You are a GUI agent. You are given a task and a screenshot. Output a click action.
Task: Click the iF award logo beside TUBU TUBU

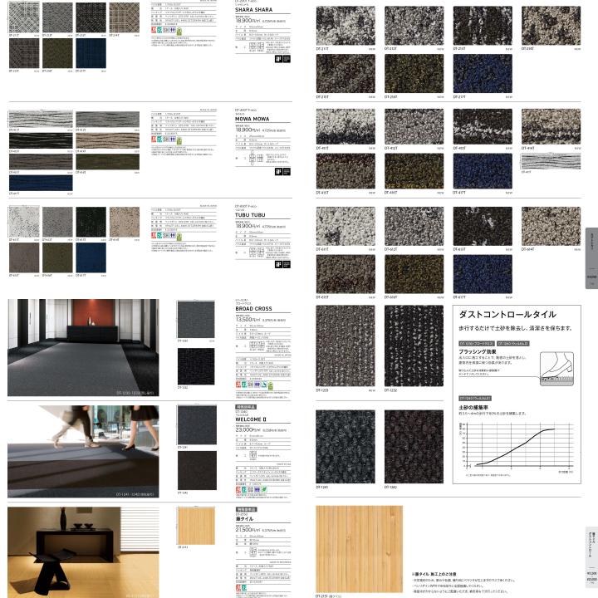point(282,265)
